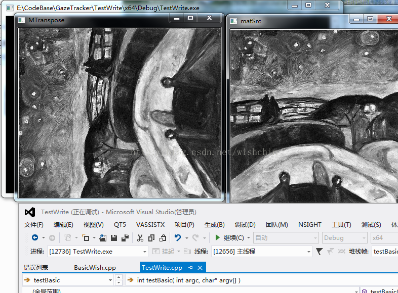The width and height of the screenshot is (398, 293).
Task: Open the QT5 menu
Action: [x=120, y=225]
